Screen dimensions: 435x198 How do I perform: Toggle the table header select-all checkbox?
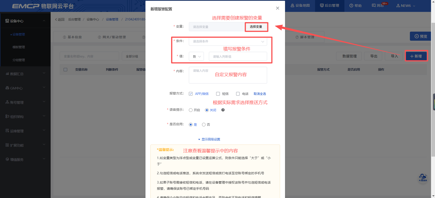pyautogui.click(x=65, y=70)
